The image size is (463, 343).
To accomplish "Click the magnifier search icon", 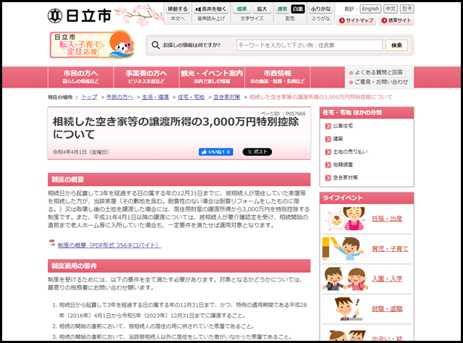I will tap(156, 45).
